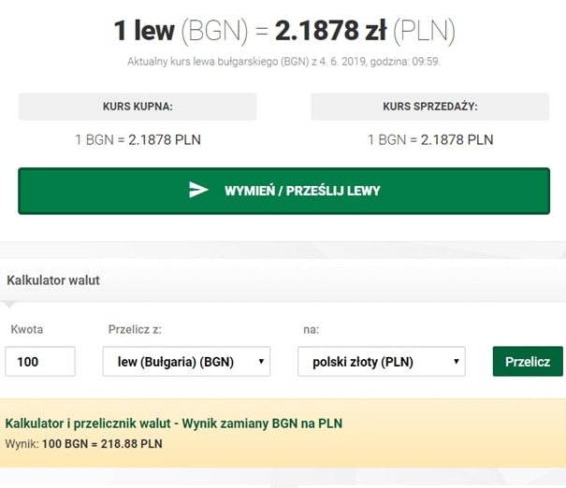566x488 pixels.
Task: Open the 'lew (Bułgaria) (BGN)' source currency dropdown
Action: [186, 362]
